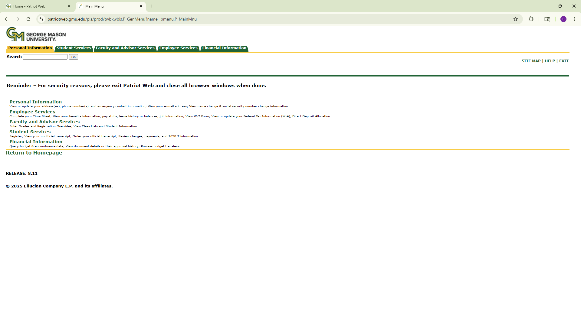Select the Employee Services menu tab
Screen dimensions: 581x312
pos(178,48)
